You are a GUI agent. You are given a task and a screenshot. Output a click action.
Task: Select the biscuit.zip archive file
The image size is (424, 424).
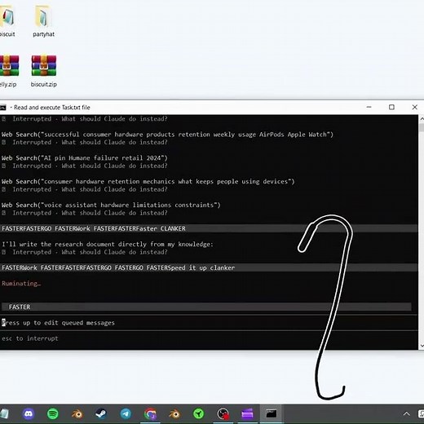point(44,71)
